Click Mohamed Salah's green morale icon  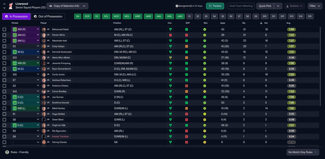point(205,29)
